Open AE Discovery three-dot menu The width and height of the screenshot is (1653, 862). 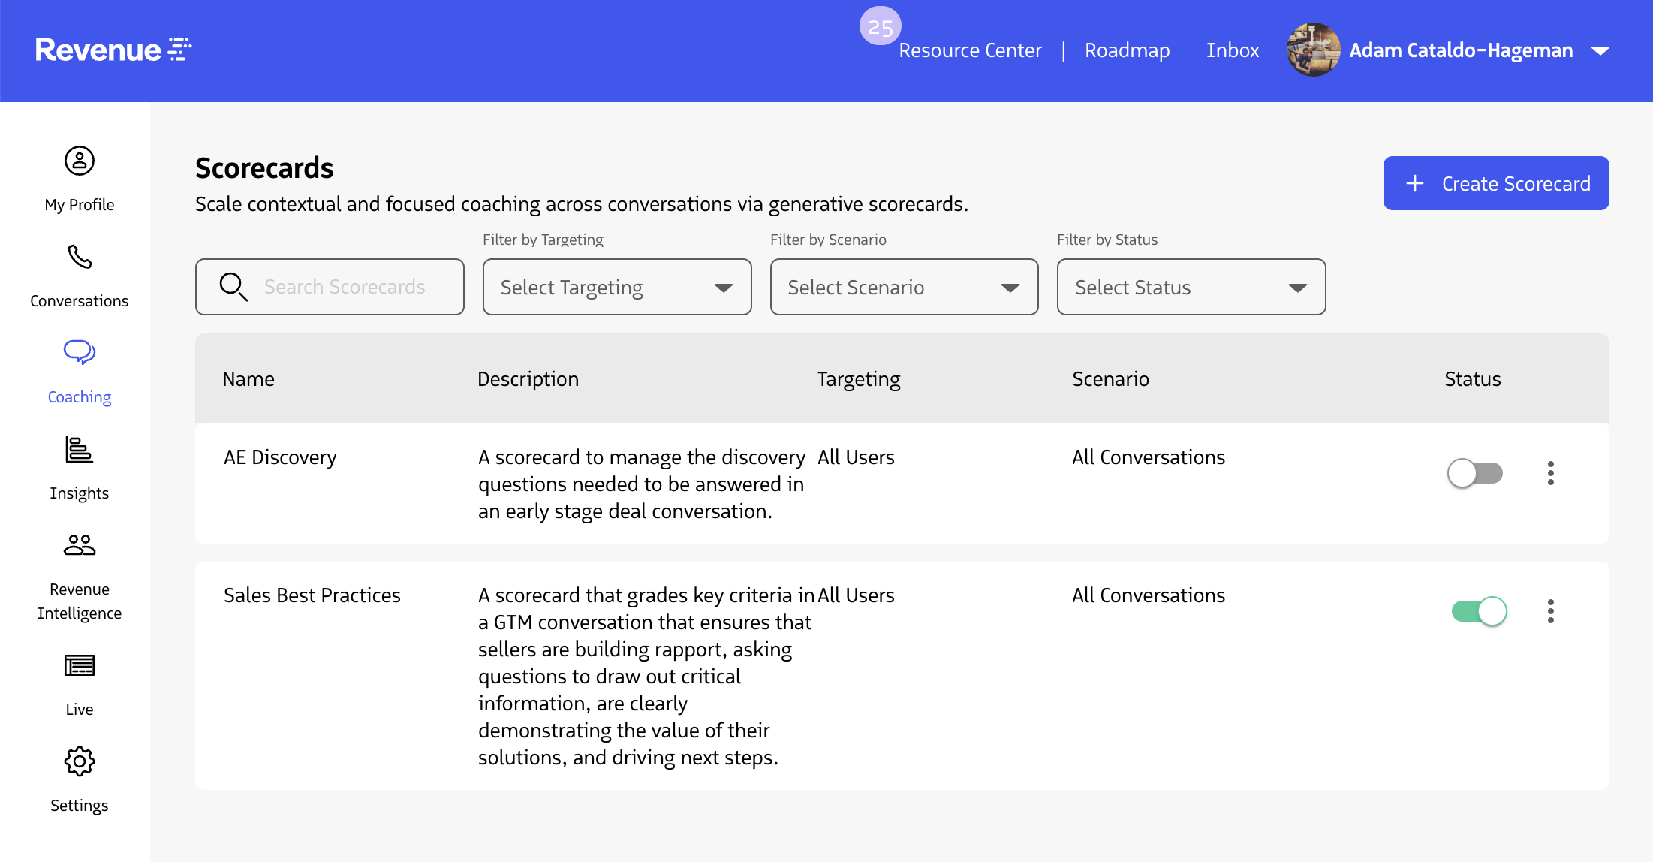[1551, 473]
